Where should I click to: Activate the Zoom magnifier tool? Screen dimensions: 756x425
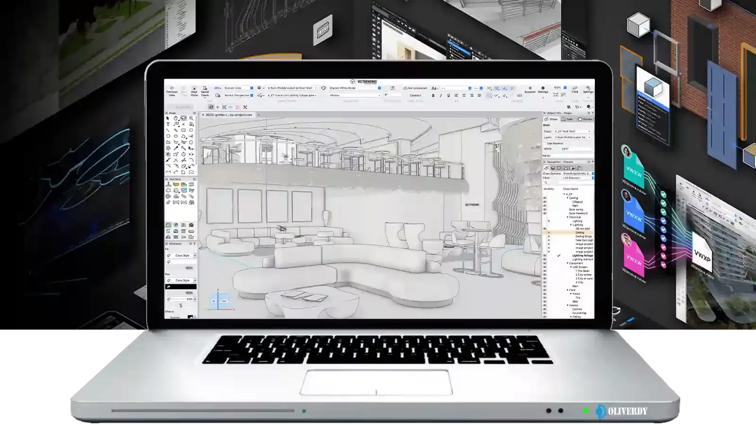tap(191, 119)
